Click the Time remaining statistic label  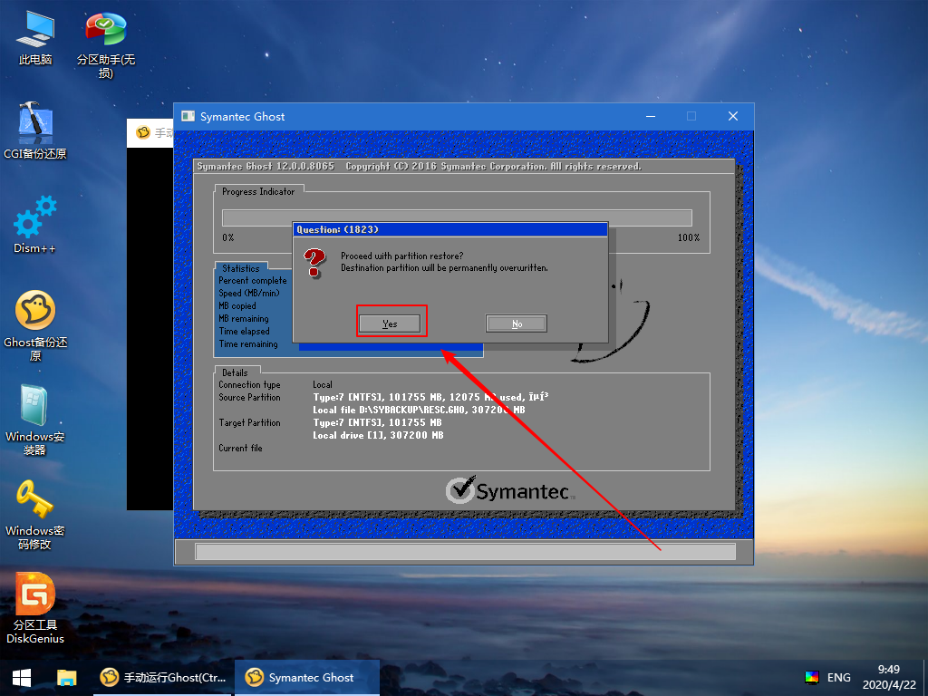[248, 343]
